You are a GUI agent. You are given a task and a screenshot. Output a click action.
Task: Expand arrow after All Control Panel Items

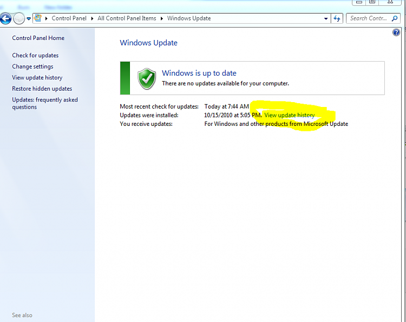coord(161,18)
